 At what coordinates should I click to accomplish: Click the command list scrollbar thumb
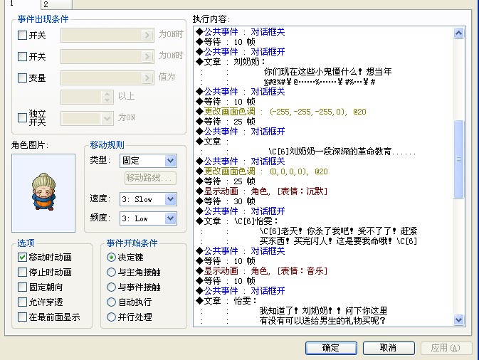[x=458, y=159]
